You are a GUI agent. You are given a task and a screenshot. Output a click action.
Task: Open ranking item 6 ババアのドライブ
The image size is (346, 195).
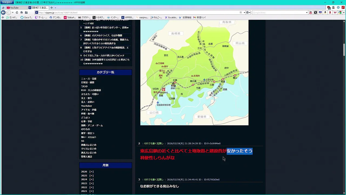tap(103, 35)
